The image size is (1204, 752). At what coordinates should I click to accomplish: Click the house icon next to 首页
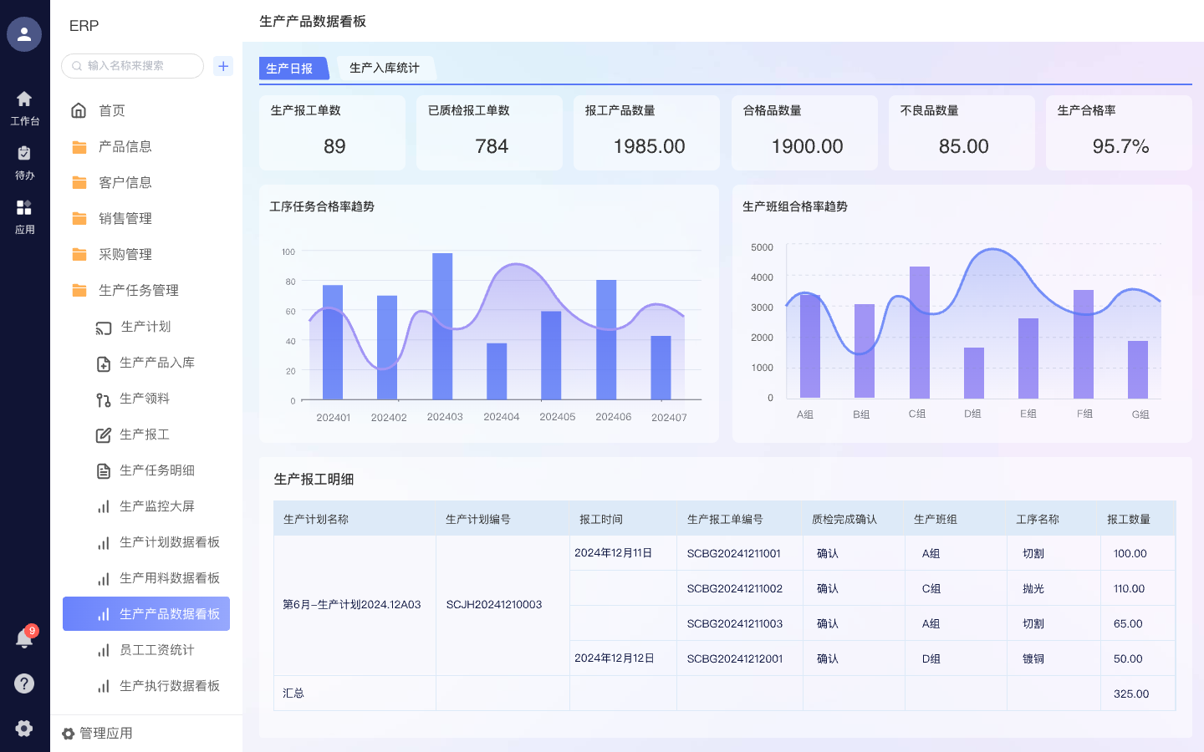click(79, 110)
